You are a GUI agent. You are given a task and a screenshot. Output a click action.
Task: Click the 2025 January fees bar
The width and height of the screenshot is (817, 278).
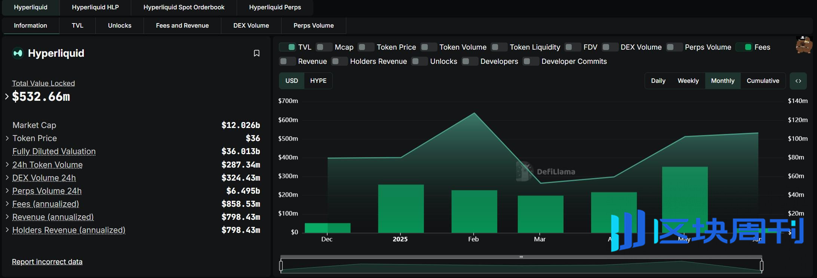[401, 209]
